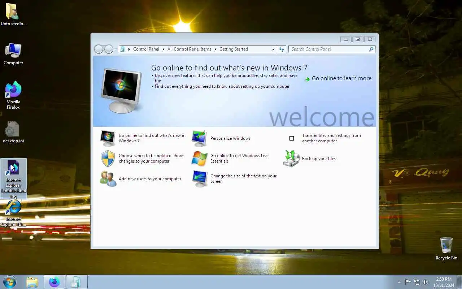The height and width of the screenshot is (289, 462).
Task: Open the address bar history dropdown
Action: click(273, 49)
